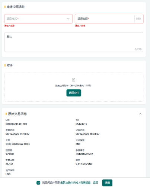Click the 选择文件 choose file button

pos(74,93)
